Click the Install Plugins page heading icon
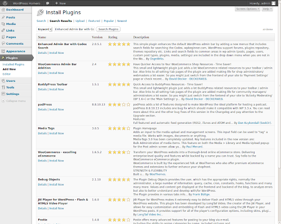The width and height of the screenshot is (281, 224). 40,13
